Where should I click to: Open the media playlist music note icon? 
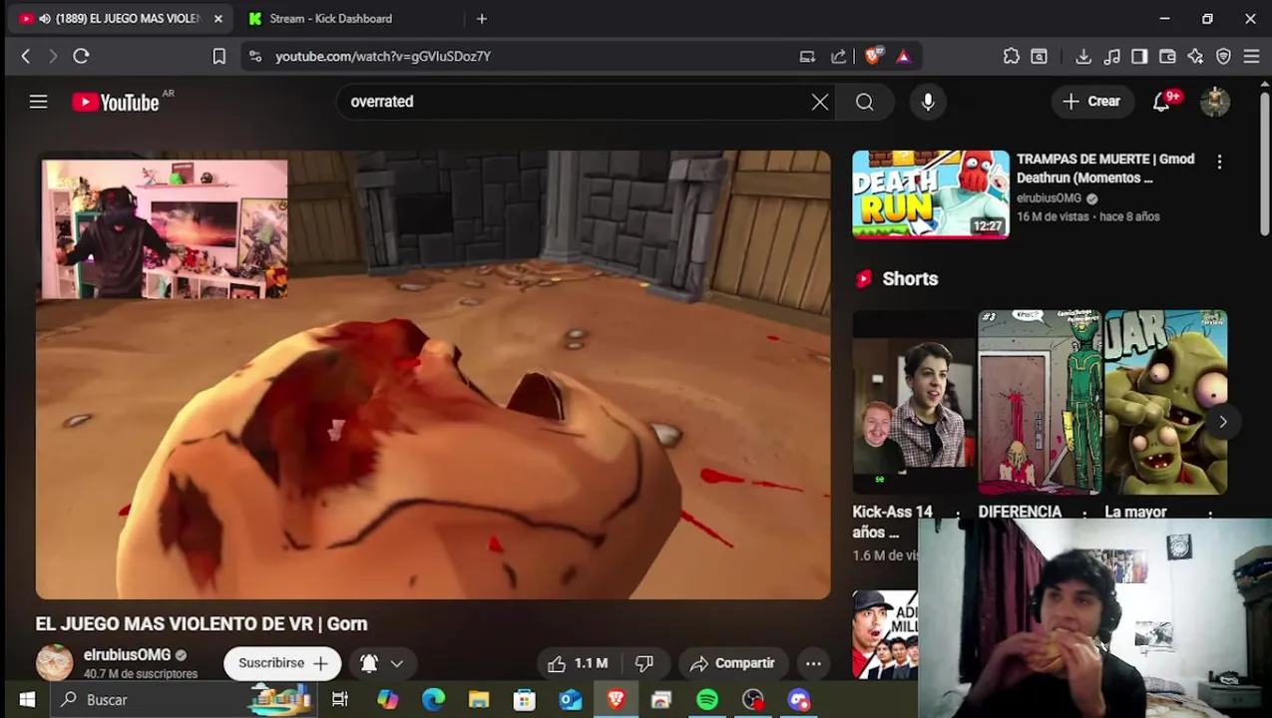coord(1111,56)
